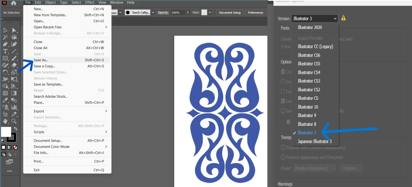The image size is (412, 187).
Task: Click the yellow warning triangle beside Version
Action: [343, 18]
